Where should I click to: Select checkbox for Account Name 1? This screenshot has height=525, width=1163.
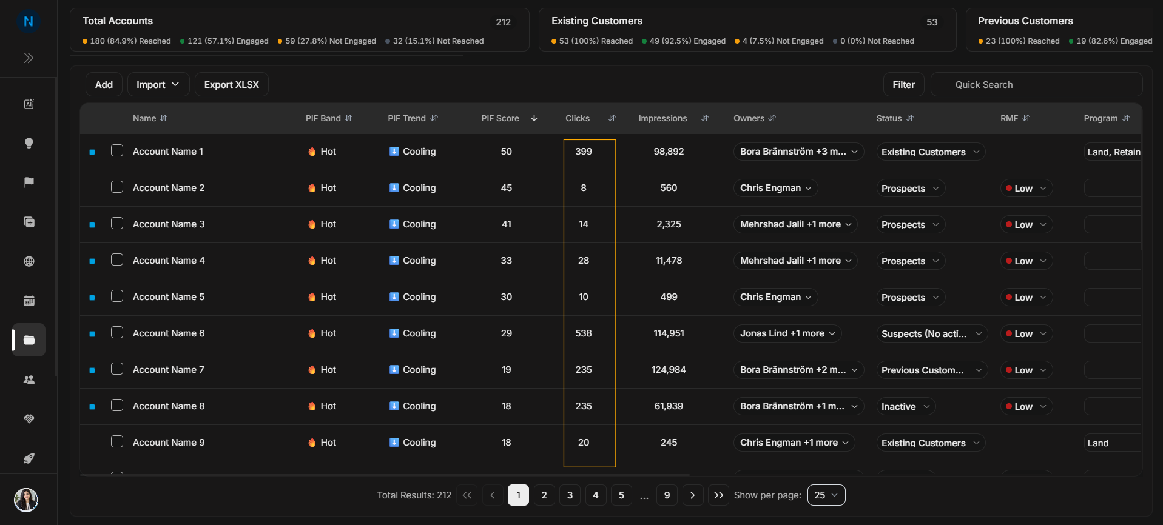(x=117, y=150)
